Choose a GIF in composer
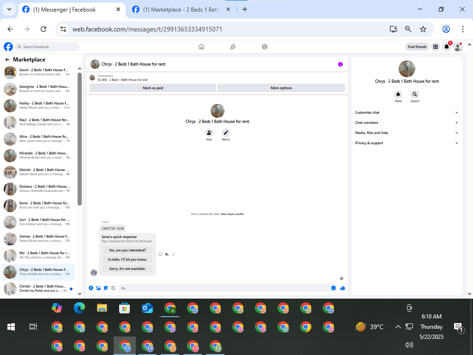The width and height of the screenshot is (473, 355). 113,288
